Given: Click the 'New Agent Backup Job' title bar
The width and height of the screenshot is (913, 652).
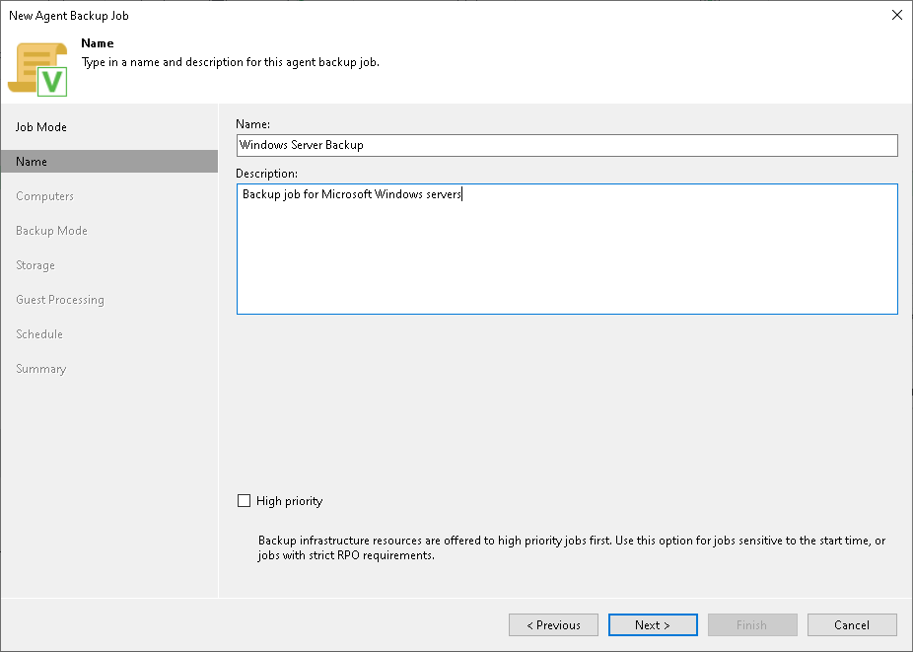Looking at the screenshot, I should click(x=69, y=15).
